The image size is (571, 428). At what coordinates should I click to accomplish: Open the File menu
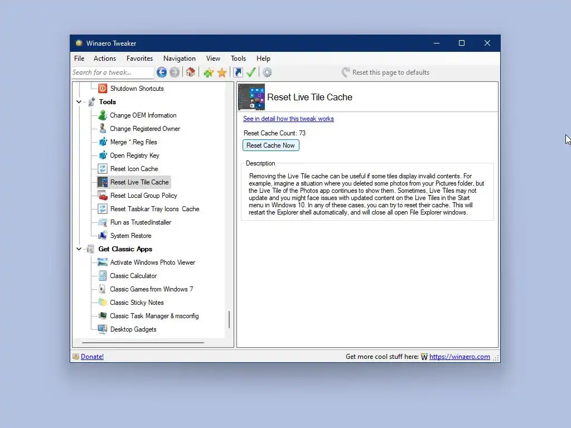coord(79,58)
